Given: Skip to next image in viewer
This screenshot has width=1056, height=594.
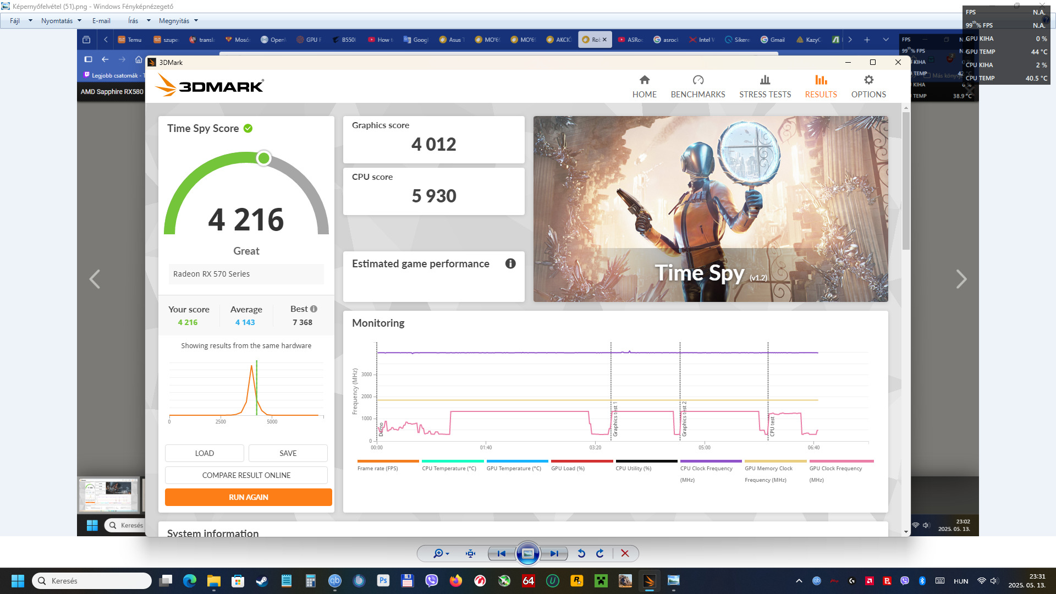Looking at the screenshot, I should click(554, 553).
